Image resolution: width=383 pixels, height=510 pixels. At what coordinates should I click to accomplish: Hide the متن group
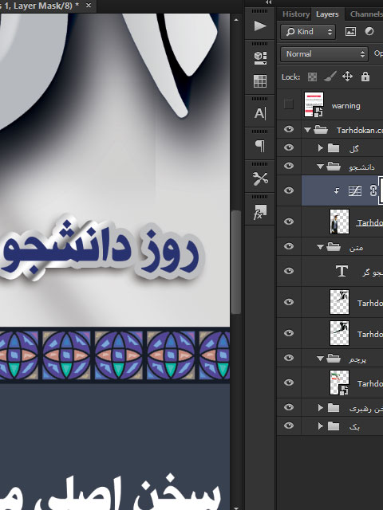pos(289,246)
